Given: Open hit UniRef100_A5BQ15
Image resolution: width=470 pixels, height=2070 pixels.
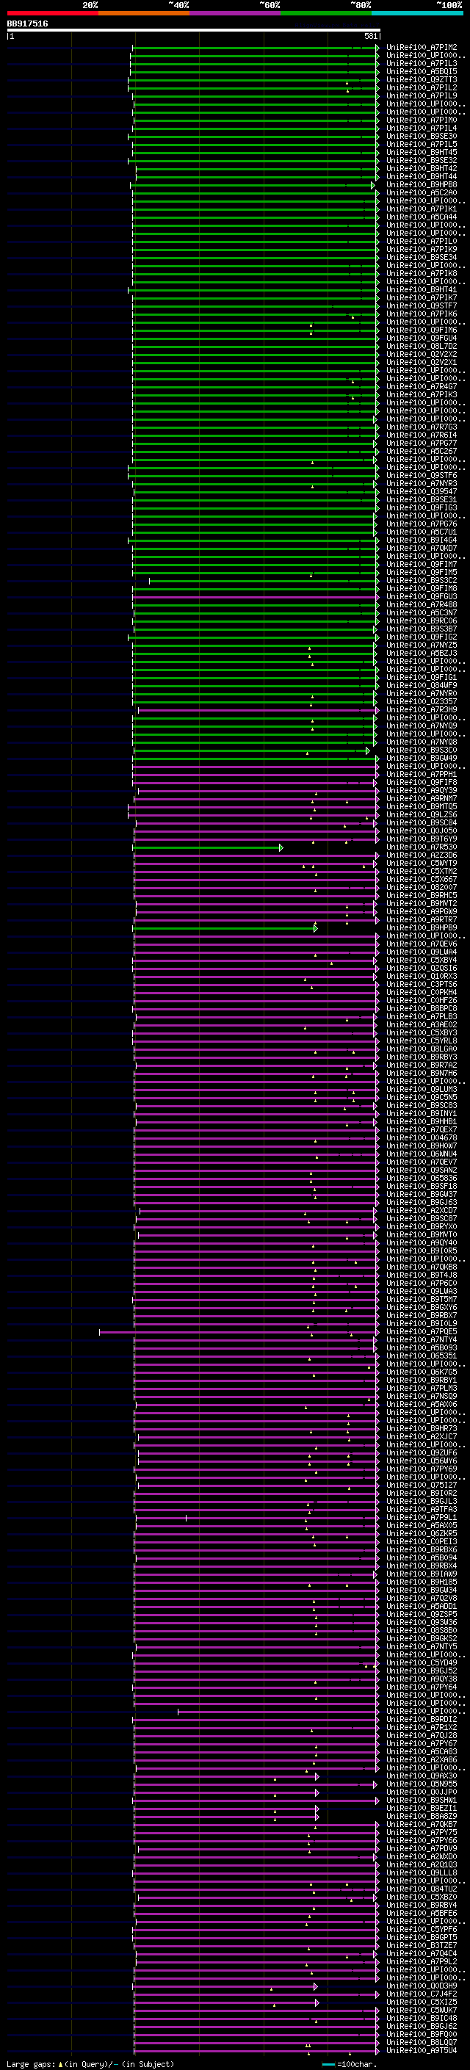Looking at the screenshot, I should (422, 71).
